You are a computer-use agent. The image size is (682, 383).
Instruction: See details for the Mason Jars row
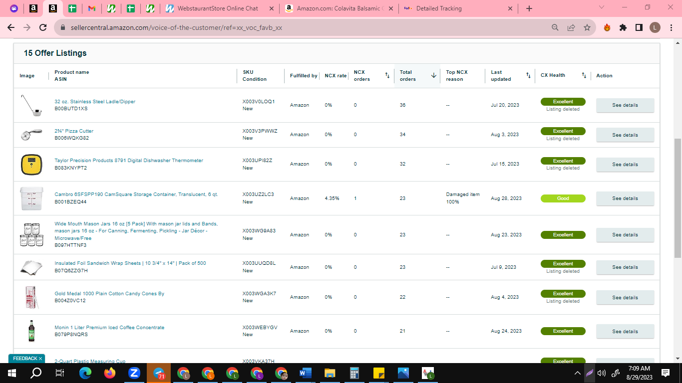tap(625, 235)
